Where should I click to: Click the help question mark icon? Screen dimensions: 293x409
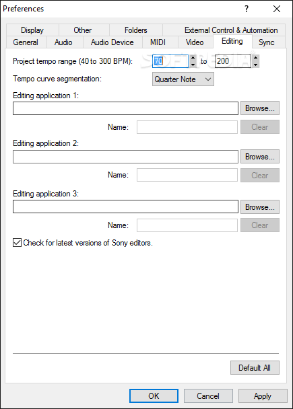click(x=247, y=9)
